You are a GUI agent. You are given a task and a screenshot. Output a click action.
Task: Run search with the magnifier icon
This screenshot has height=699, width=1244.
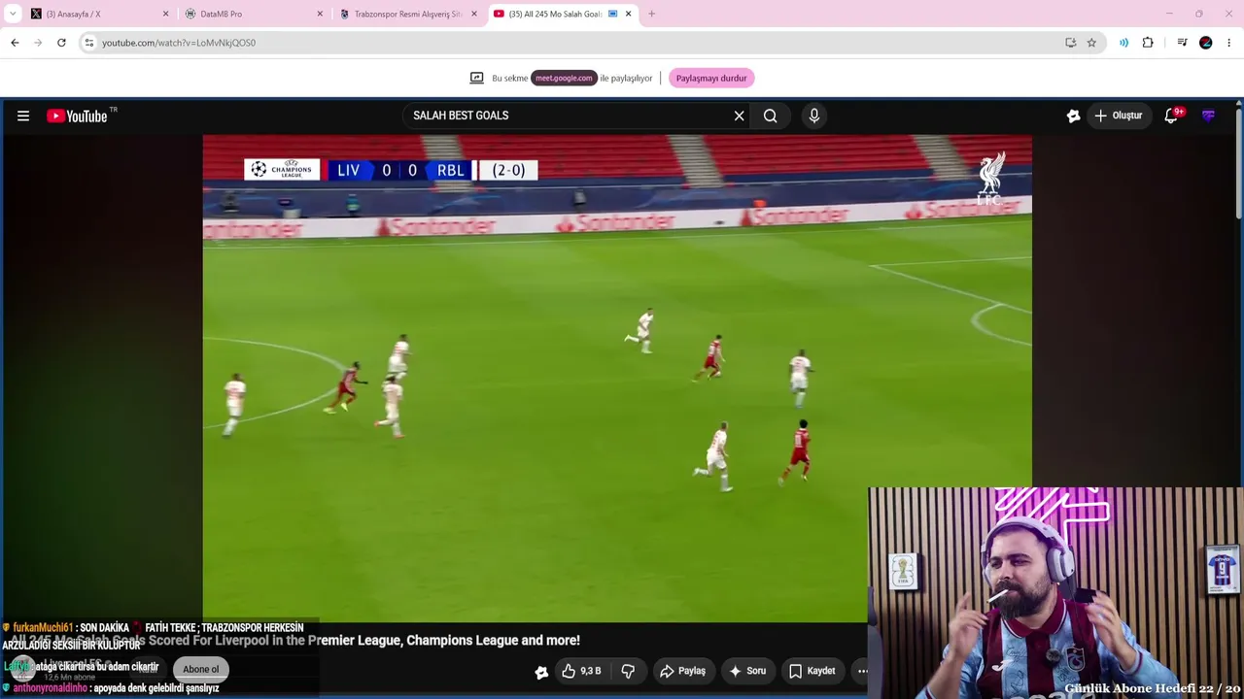[770, 116]
